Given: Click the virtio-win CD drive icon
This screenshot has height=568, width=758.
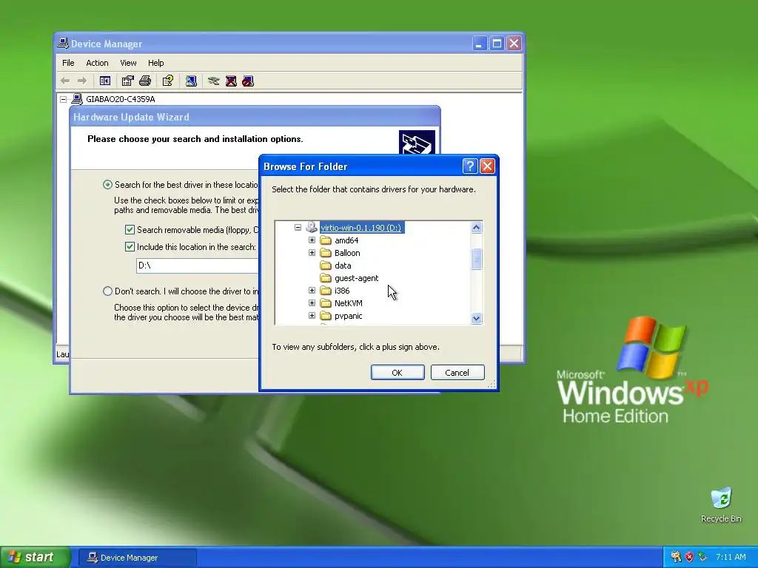Looking at the screenshot, I should [x=312, y=228].
